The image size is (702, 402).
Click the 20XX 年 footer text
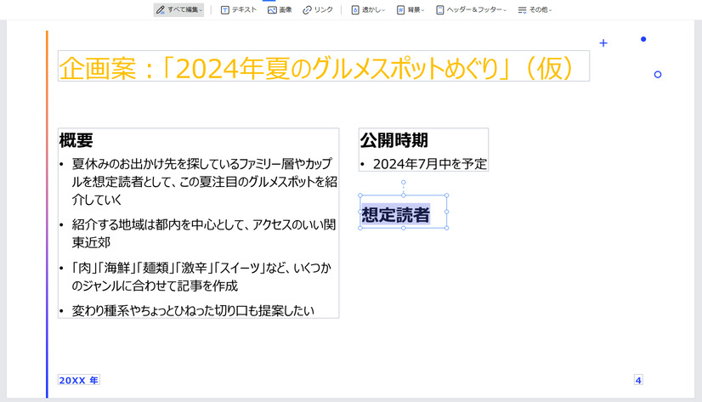pyautogui.click(x=79, y=380)
